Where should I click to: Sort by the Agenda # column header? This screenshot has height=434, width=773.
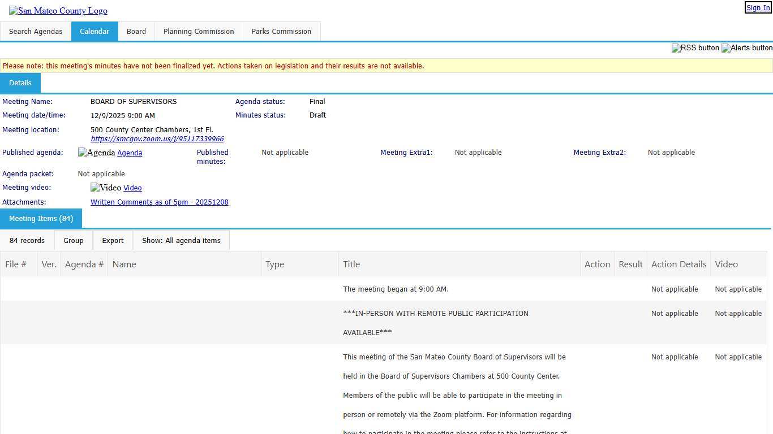pos(84,264)
